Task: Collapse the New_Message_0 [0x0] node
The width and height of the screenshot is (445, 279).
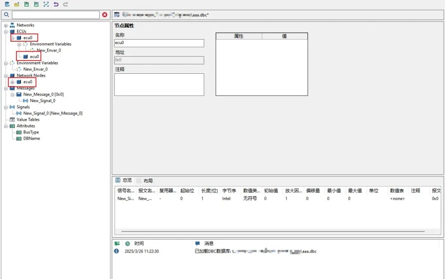Action: coord(12,94)
